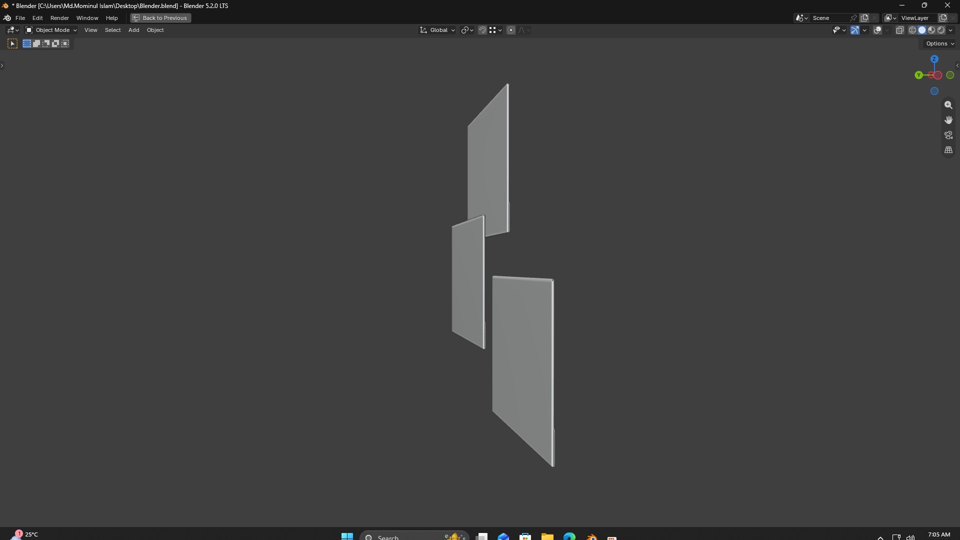Click the Back to Previous button

[x=160, y=18]
